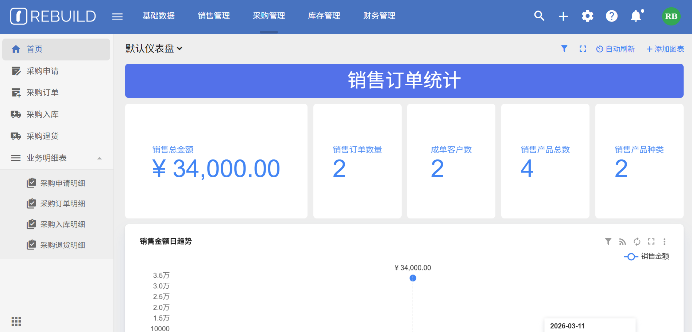Click dashboard filter funnel icon
This screenshot has width=692, height=332.
[564, 49]
